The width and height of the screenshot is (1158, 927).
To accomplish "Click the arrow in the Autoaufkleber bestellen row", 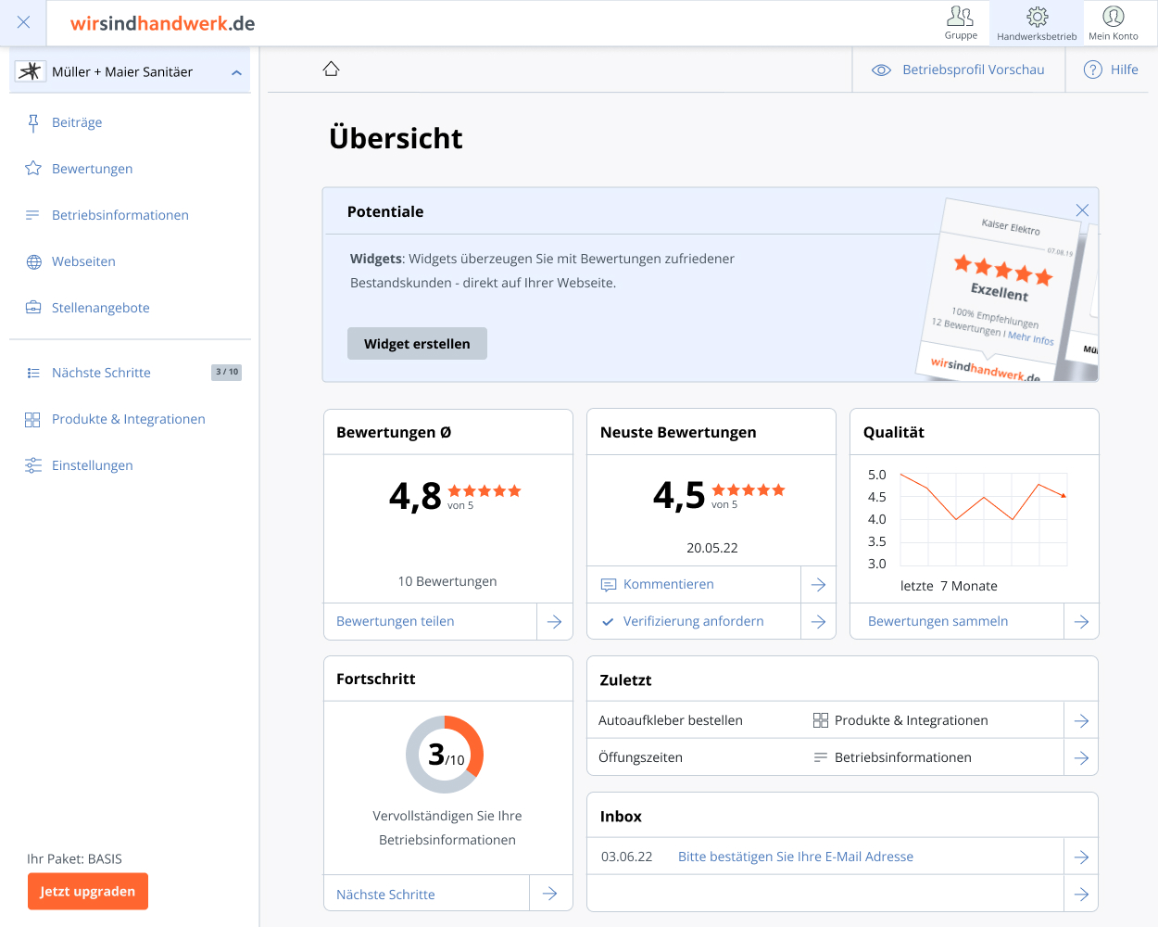I will 1081,720.
